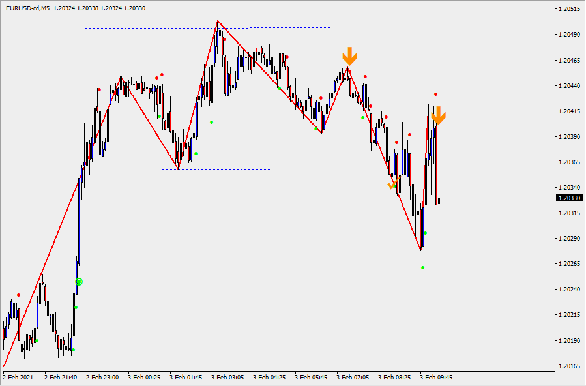This screenshot has height=386, width=586.
Task: Click the green circled dot near 1.20240
Action: (x=79, y=282)
